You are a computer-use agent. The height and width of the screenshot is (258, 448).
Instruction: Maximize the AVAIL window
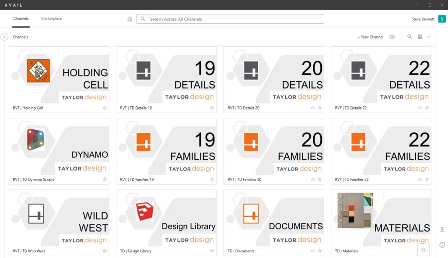click(429, 5)
